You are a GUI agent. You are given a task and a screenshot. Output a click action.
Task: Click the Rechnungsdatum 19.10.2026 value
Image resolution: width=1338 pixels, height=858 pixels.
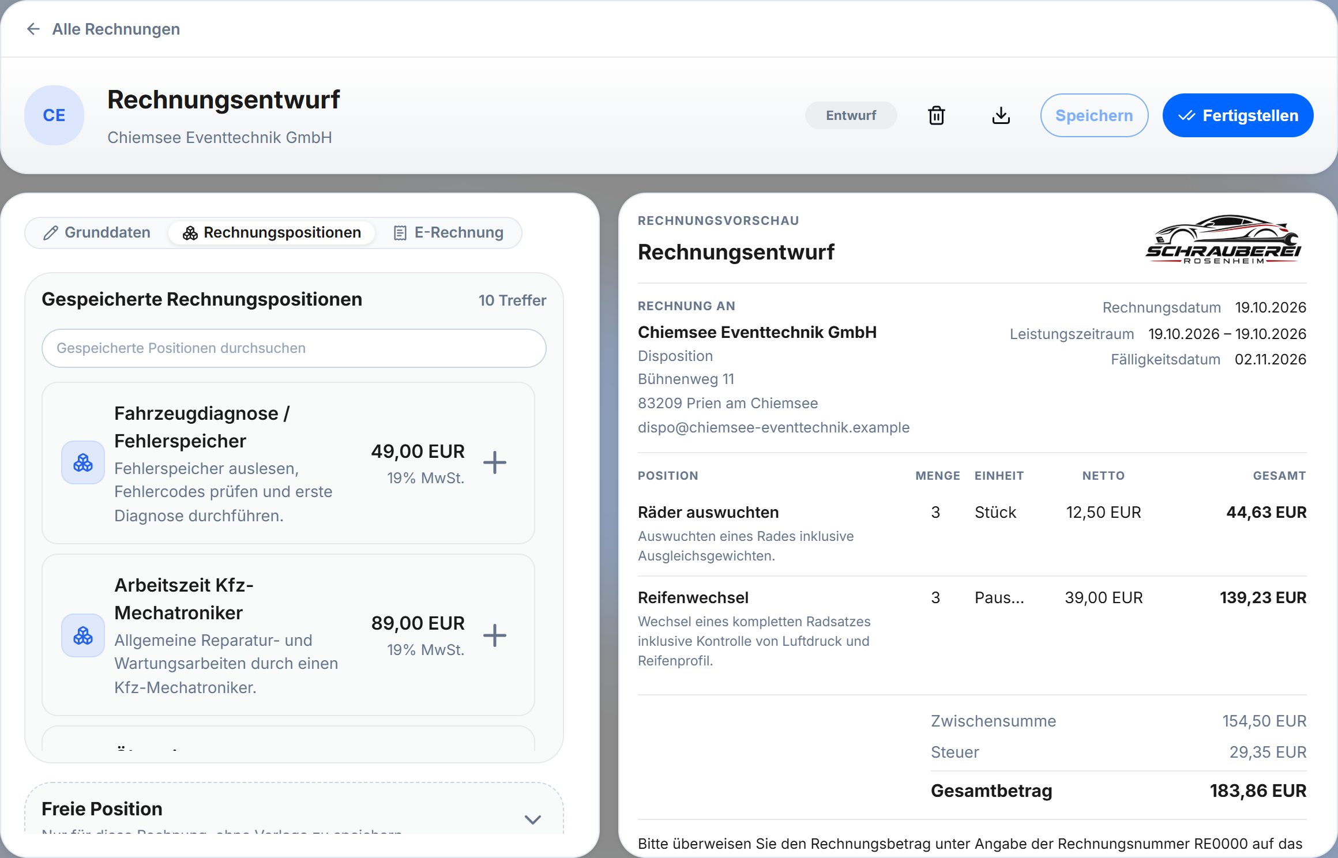point(1271,308)
